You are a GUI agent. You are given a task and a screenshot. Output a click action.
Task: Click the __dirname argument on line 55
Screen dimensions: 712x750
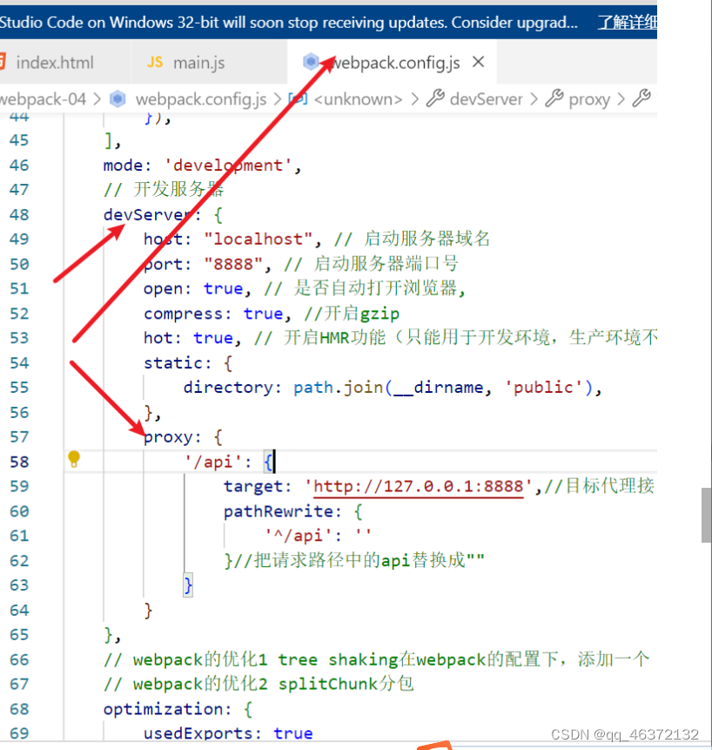point(438,387)
